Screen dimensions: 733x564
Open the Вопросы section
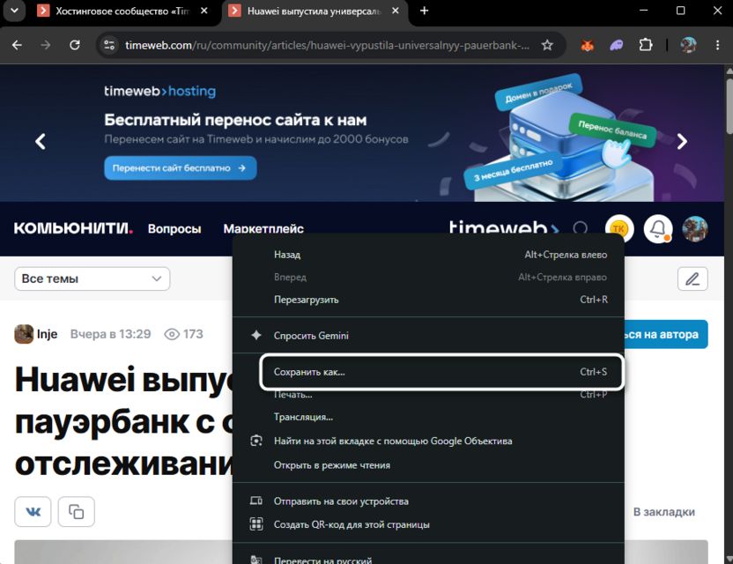pos(174,229)
